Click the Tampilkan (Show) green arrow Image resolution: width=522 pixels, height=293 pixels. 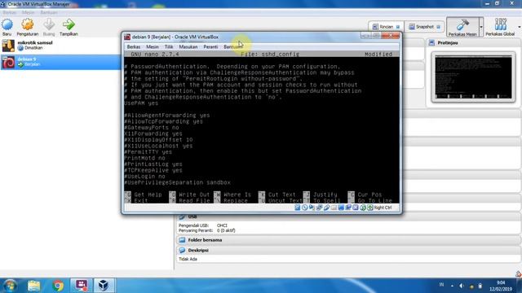69,24
